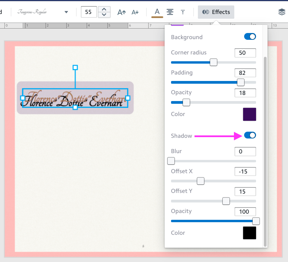
Task: Open the layers panel icon
Action: pos(282,12)
